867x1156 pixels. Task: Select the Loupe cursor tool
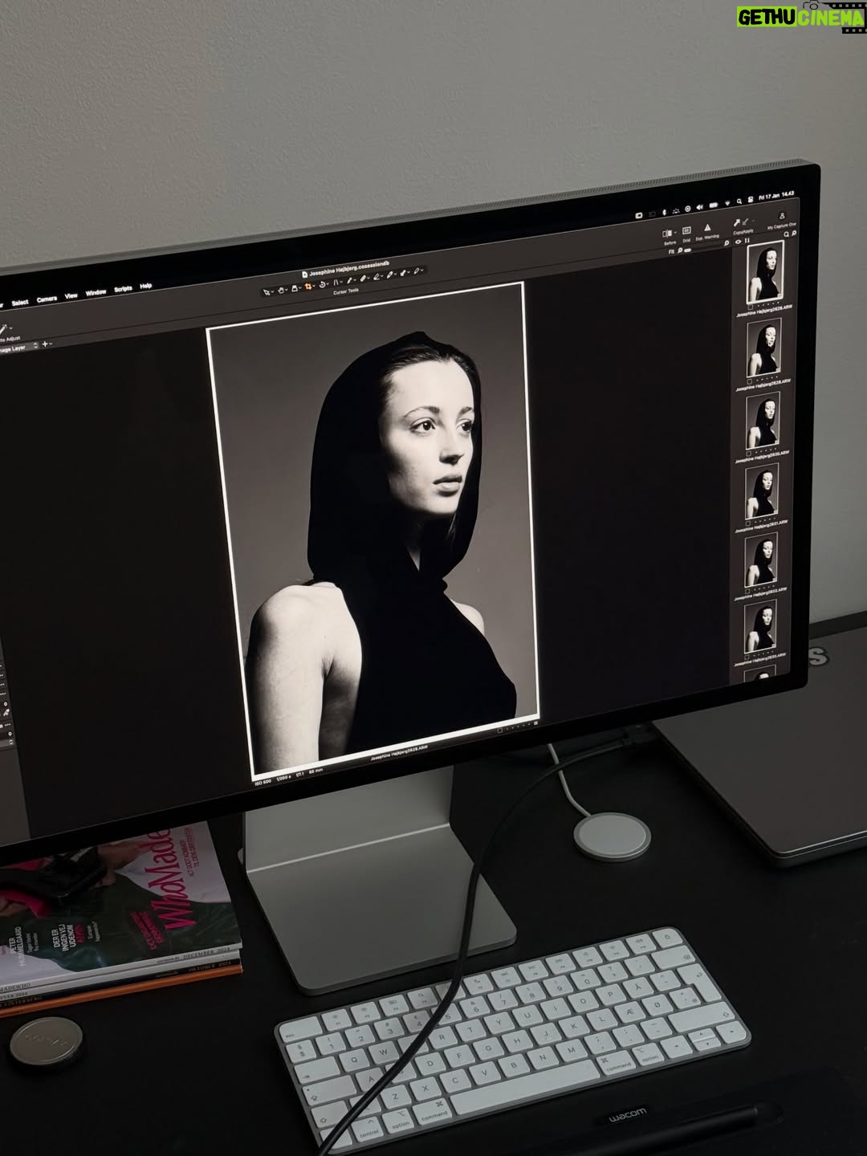pyautogui.click(x=295, y=288)
